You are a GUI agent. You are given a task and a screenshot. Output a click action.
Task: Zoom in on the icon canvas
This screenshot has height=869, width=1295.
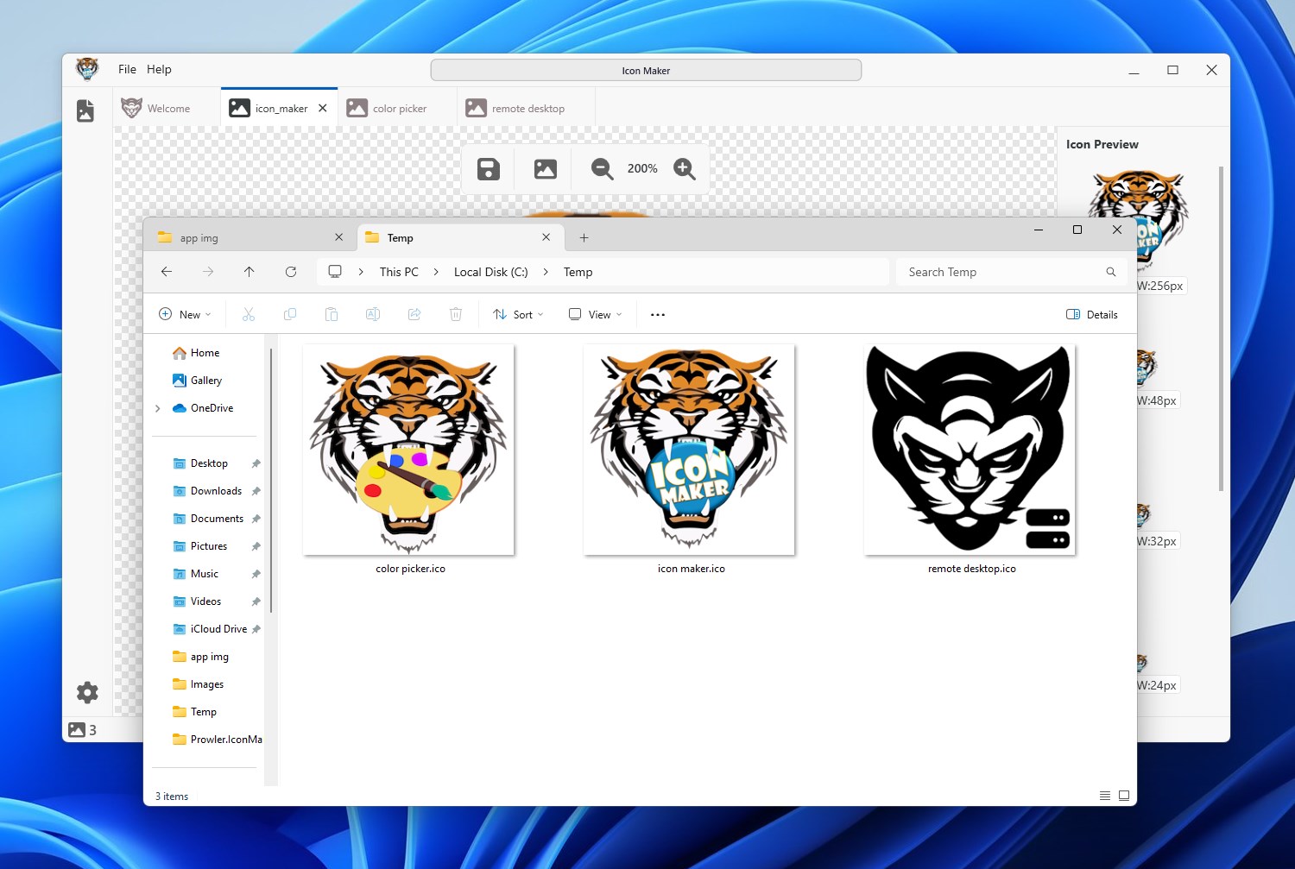coord(685,168)
